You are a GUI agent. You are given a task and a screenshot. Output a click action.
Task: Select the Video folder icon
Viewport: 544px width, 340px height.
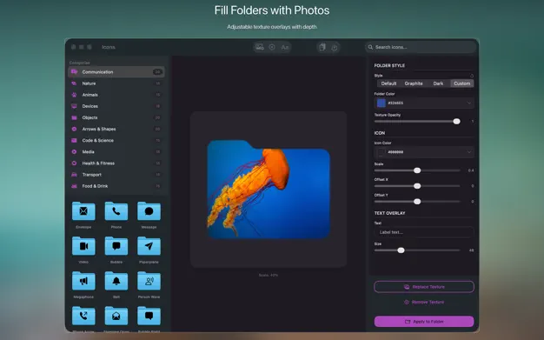click(83, 246)
